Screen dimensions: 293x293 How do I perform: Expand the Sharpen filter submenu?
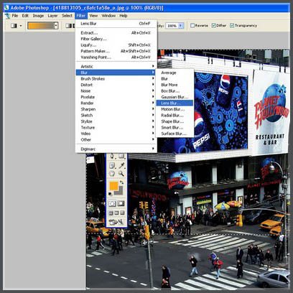(x=116, y=109)
